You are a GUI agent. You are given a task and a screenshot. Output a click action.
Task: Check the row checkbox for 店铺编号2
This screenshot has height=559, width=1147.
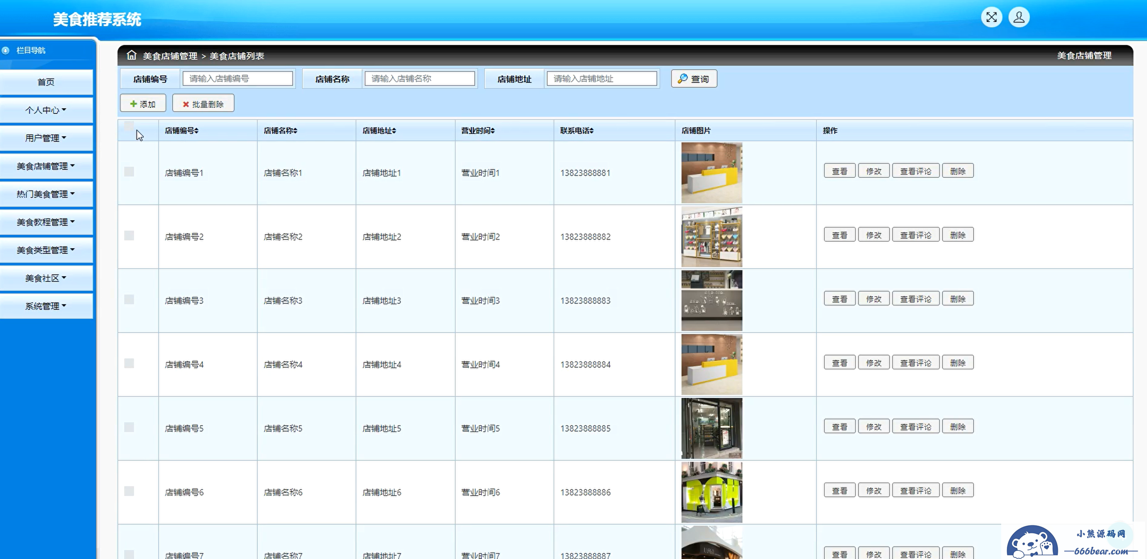(129, 236)
